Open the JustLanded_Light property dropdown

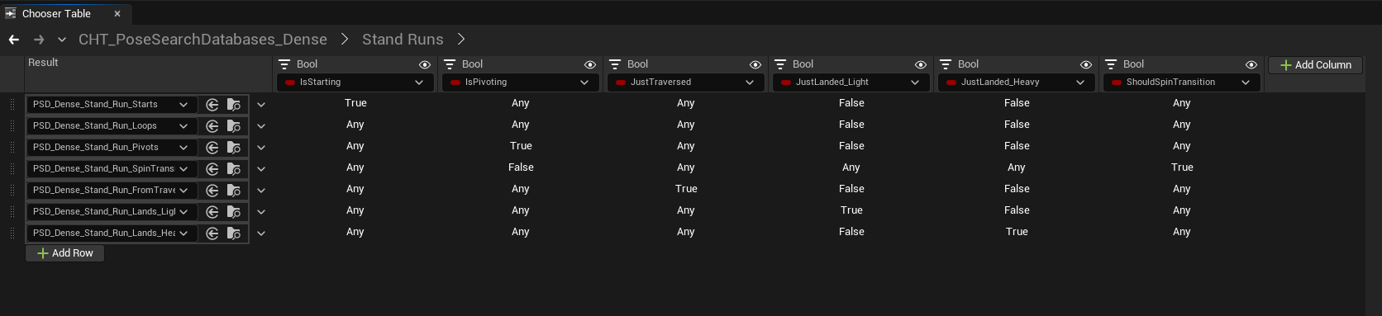(x=851, y=83)
